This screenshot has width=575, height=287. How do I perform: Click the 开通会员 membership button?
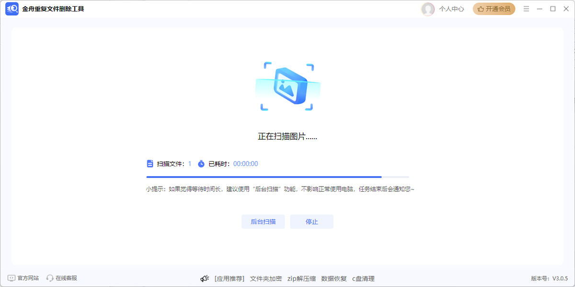(494, 9)
